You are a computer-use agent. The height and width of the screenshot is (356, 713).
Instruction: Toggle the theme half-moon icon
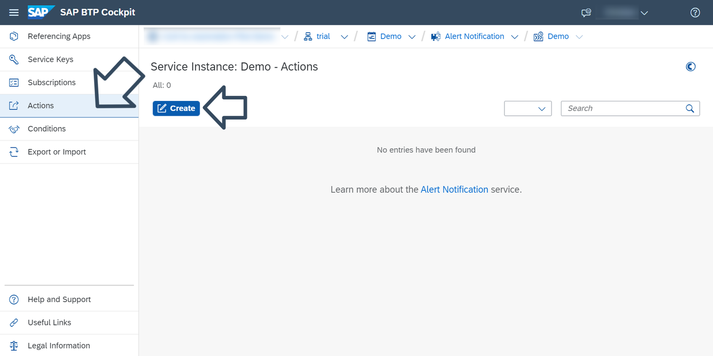pos(691,67)
